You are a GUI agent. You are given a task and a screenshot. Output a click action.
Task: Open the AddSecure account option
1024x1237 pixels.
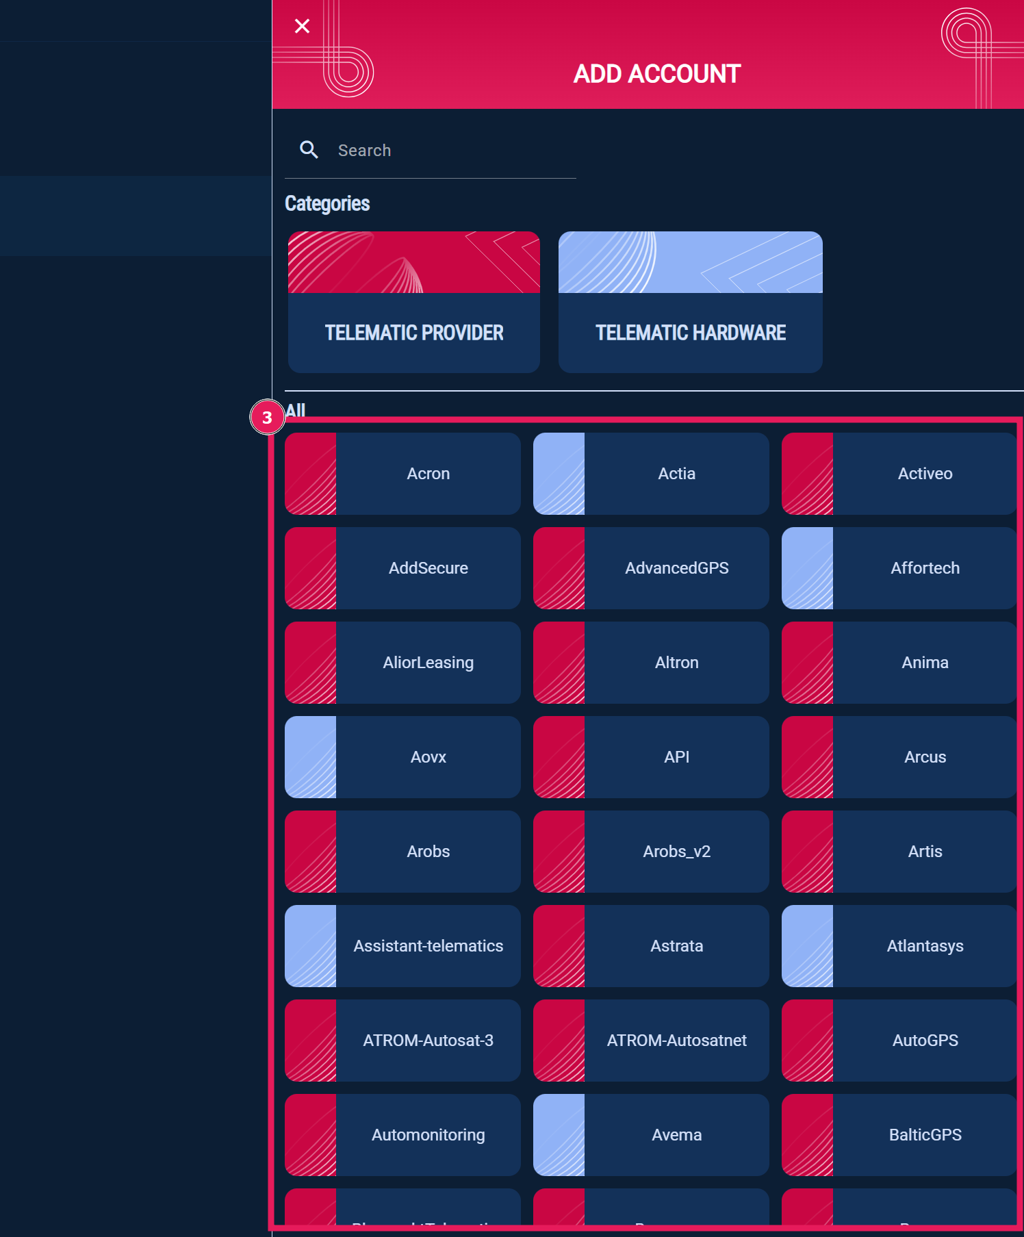click(x=428, y=568)
